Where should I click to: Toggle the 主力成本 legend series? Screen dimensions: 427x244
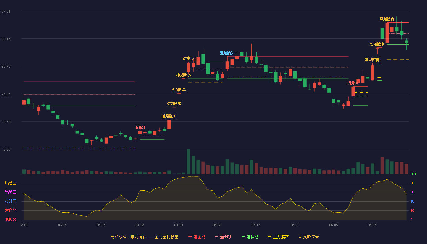[x=281, y=237]
